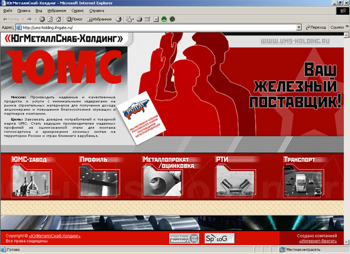Click the forward arrow button
The image size is (350, 254).
29,20
